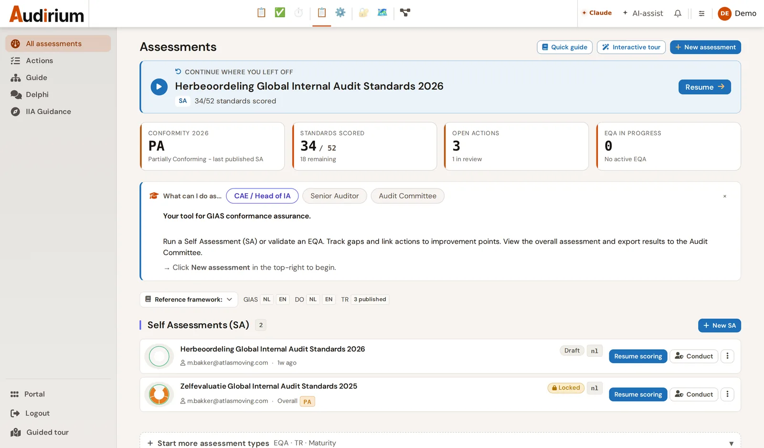
Task: Click the SA tag on continue banner
Action: pos(183,101)
